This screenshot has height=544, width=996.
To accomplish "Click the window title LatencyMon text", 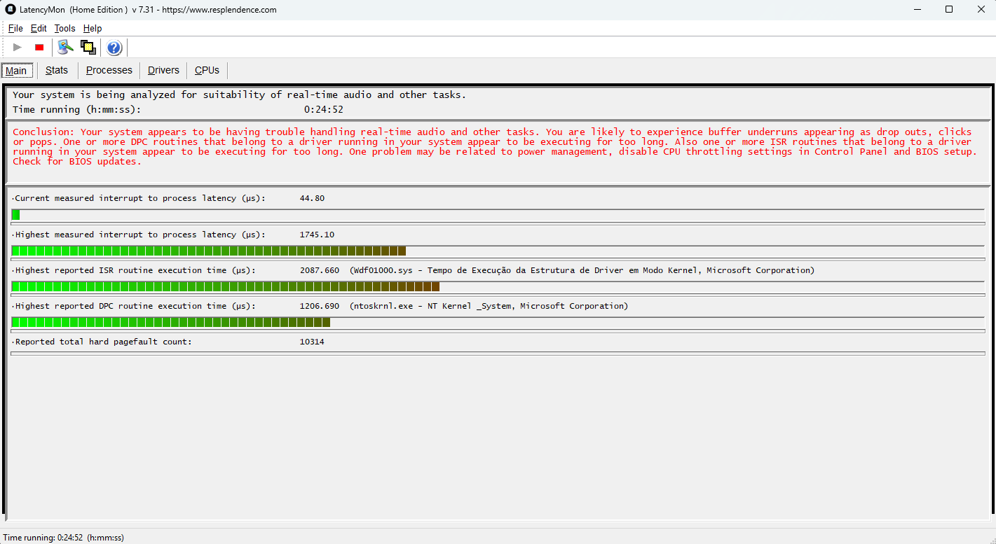I will pyautogui.click(x=148, y=10).
